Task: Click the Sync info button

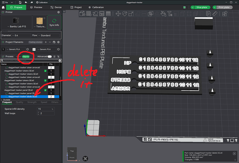Action: tap(54, 22)
